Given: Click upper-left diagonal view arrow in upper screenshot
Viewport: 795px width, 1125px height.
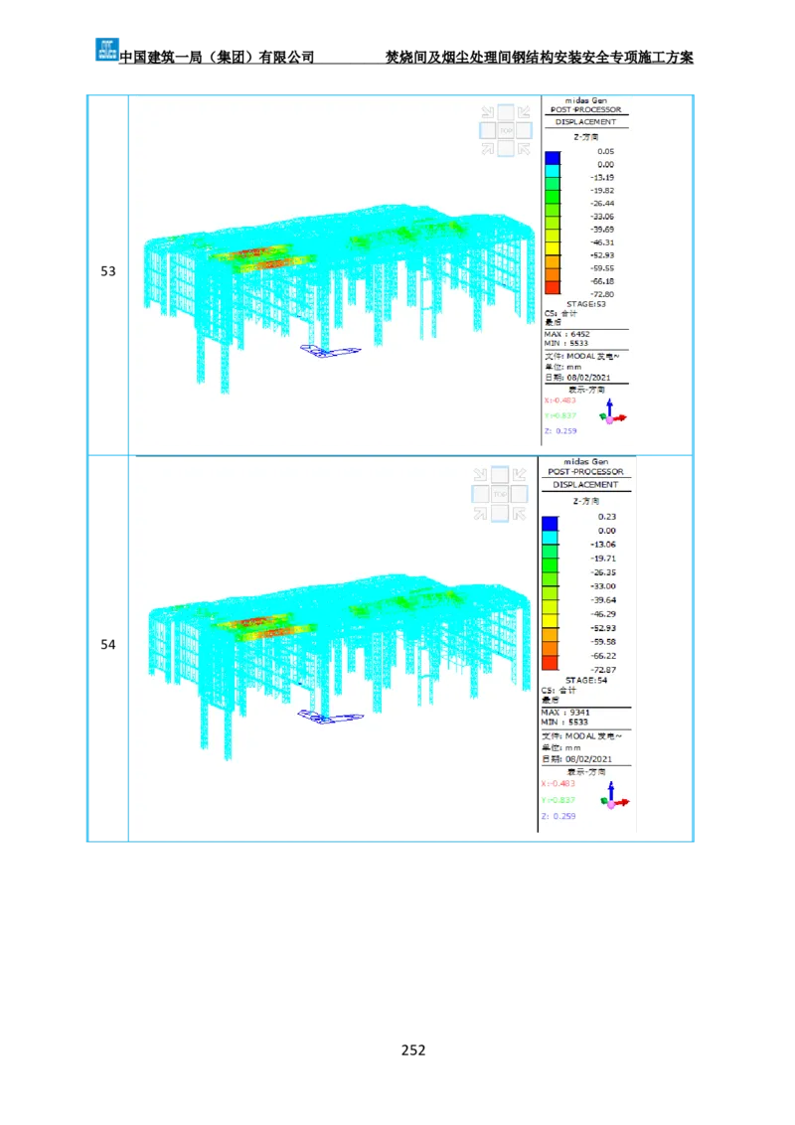Looking at the screenshot, I should click(487, 112).
